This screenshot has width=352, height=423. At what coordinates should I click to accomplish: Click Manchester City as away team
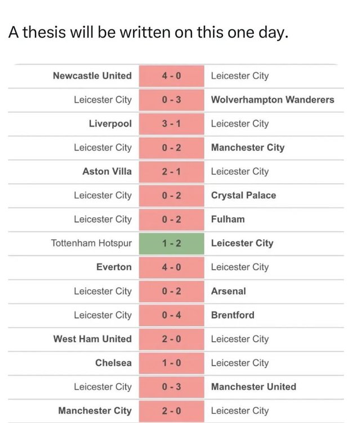click(x=248, y=148)
